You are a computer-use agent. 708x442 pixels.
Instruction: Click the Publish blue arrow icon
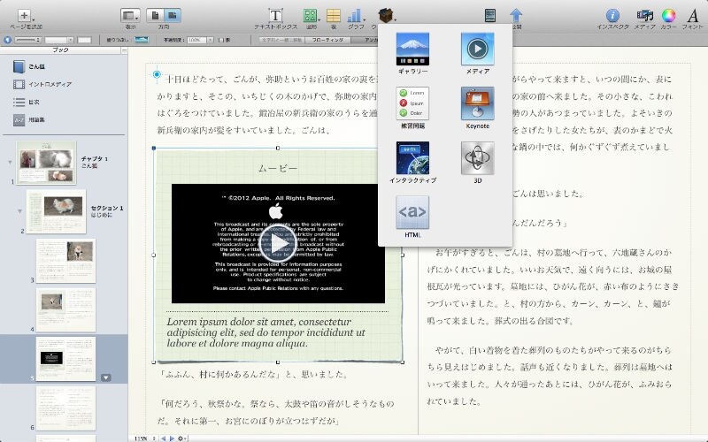516,15
